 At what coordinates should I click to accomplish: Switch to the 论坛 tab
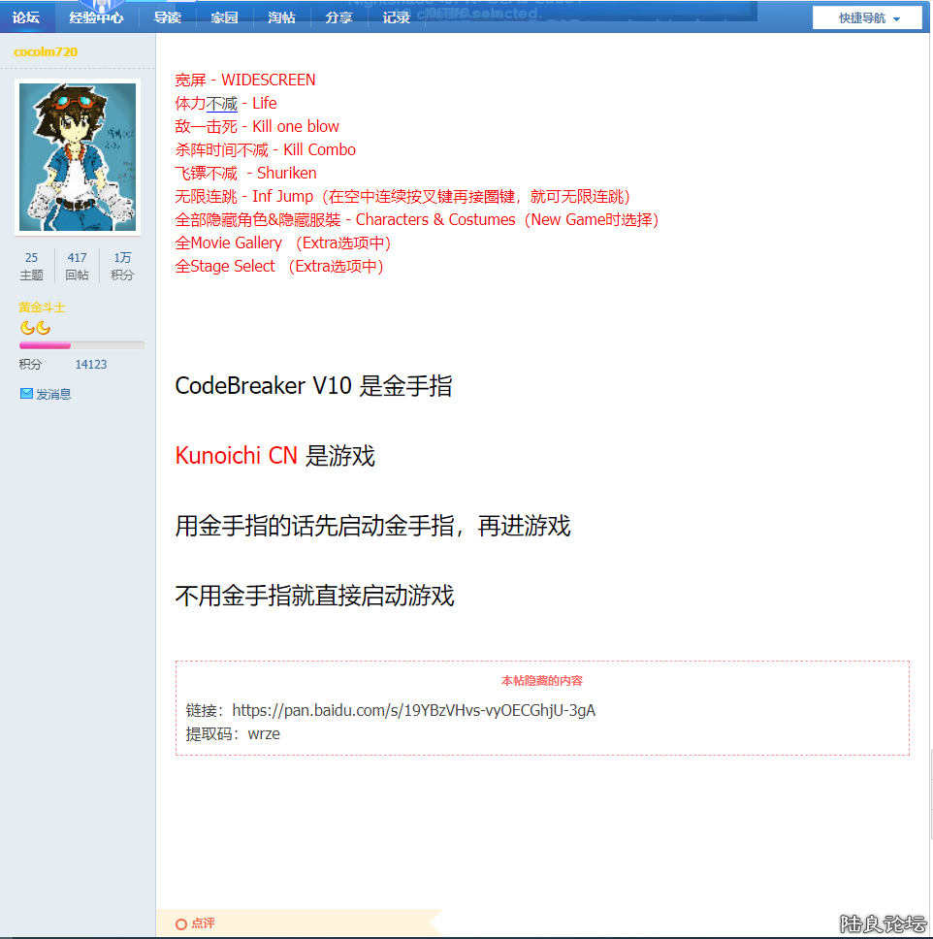26,17
